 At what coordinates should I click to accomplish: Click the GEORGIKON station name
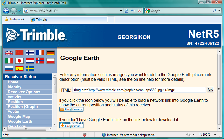pos(134,37)
